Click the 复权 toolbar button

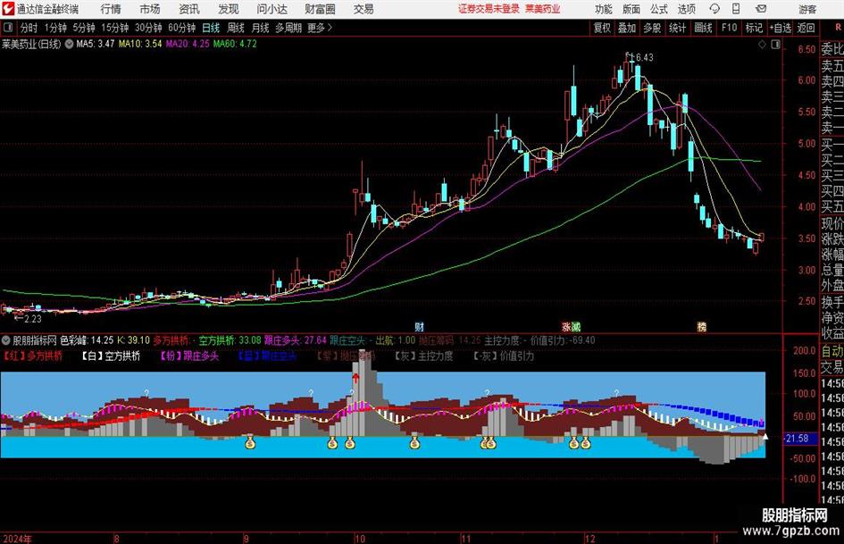[x=602, y=28]
